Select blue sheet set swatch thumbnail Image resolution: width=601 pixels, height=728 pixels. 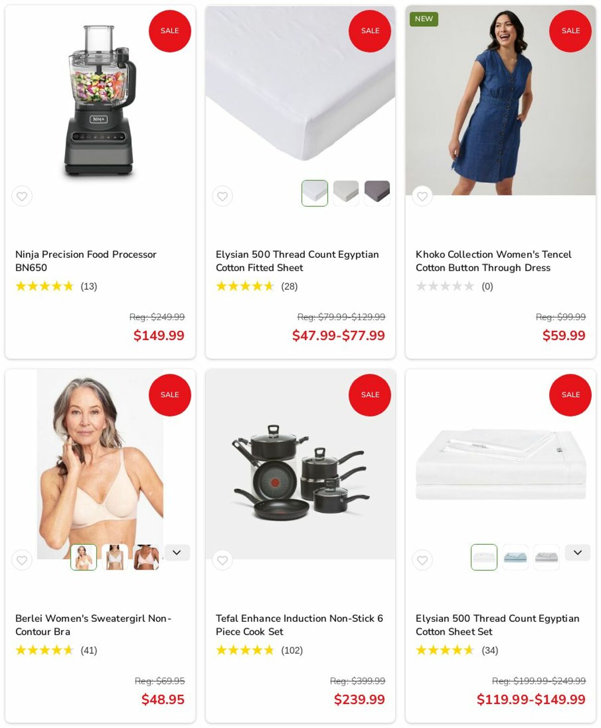(515, 557)
